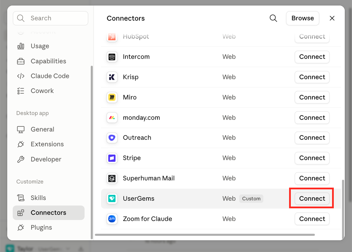
Task: Click the search magnifier icon beside Browse
Action: coord(273,18)
